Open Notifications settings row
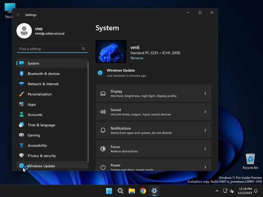Viewport: 263px width, 197px height. click(154, 130)
